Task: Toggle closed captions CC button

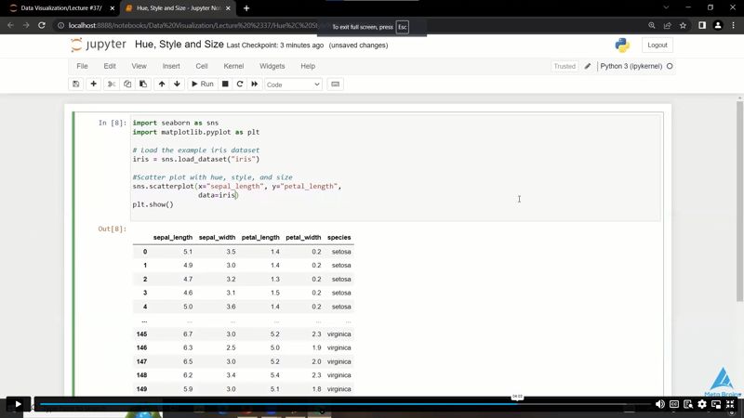Action: 673,404
